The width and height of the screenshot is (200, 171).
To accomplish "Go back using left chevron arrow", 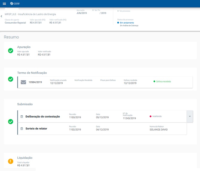I will point(1,16).
